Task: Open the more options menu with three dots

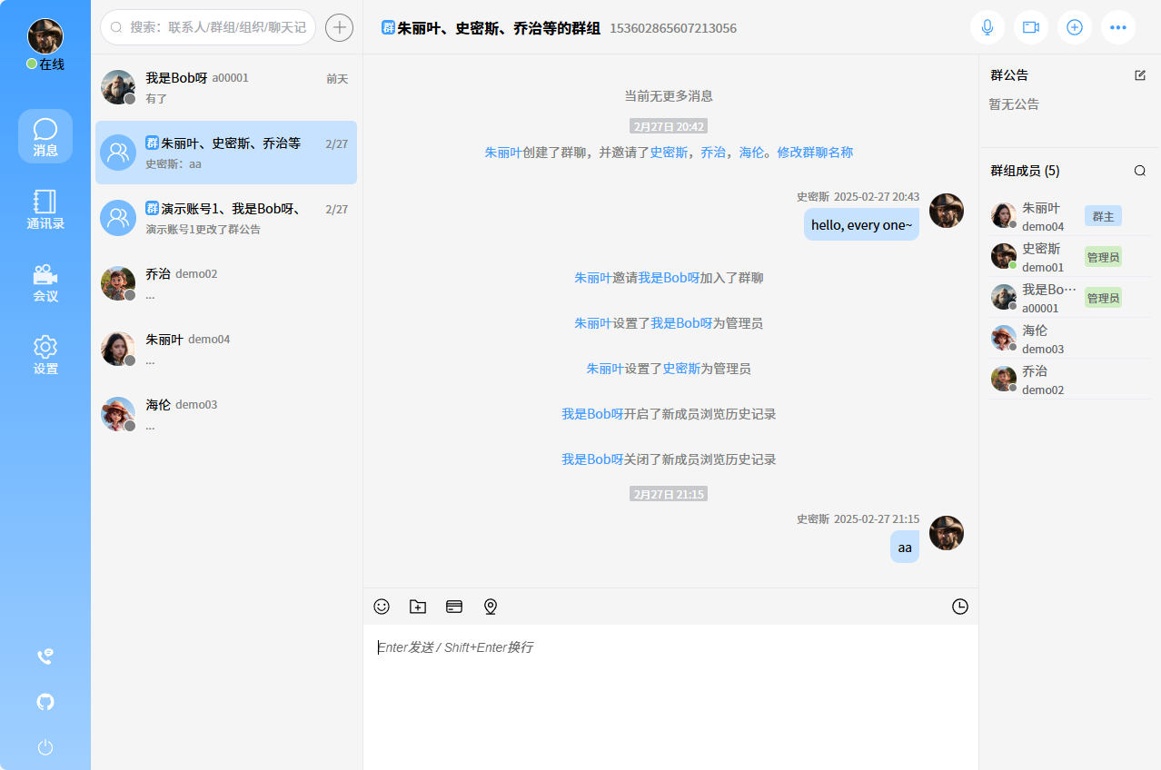Action: 1117,27
